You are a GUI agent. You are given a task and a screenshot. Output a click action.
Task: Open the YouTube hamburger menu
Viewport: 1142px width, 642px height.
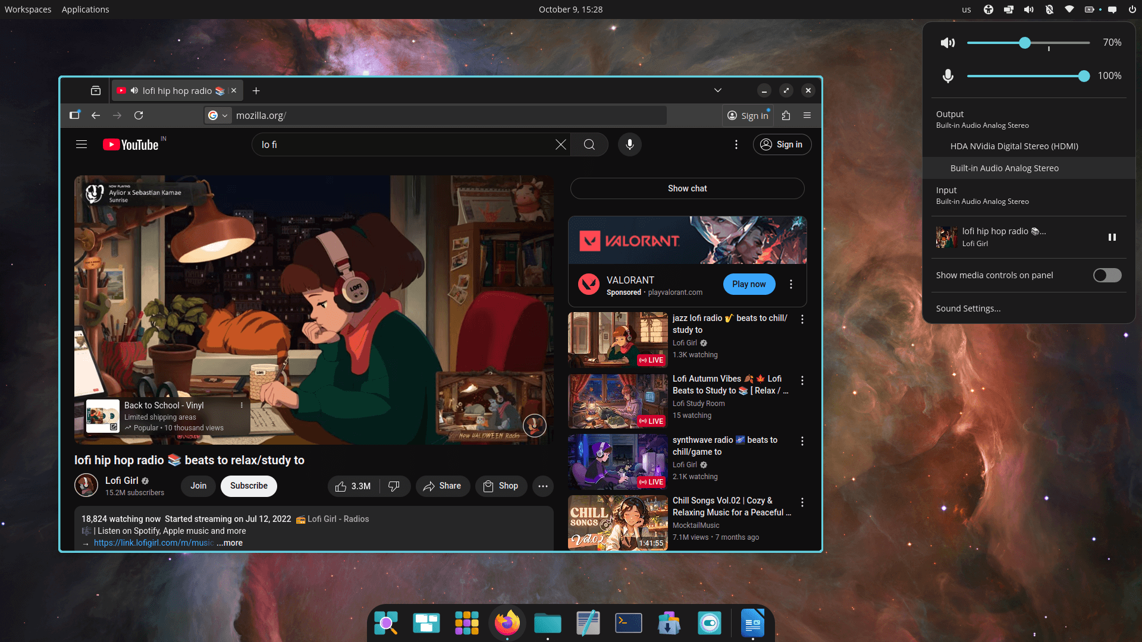pyautogui.click(x=81, y=144)
